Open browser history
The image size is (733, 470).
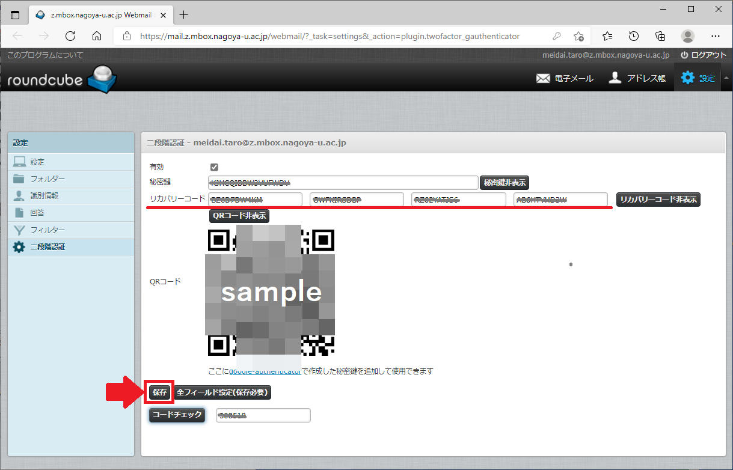point(634,35)
